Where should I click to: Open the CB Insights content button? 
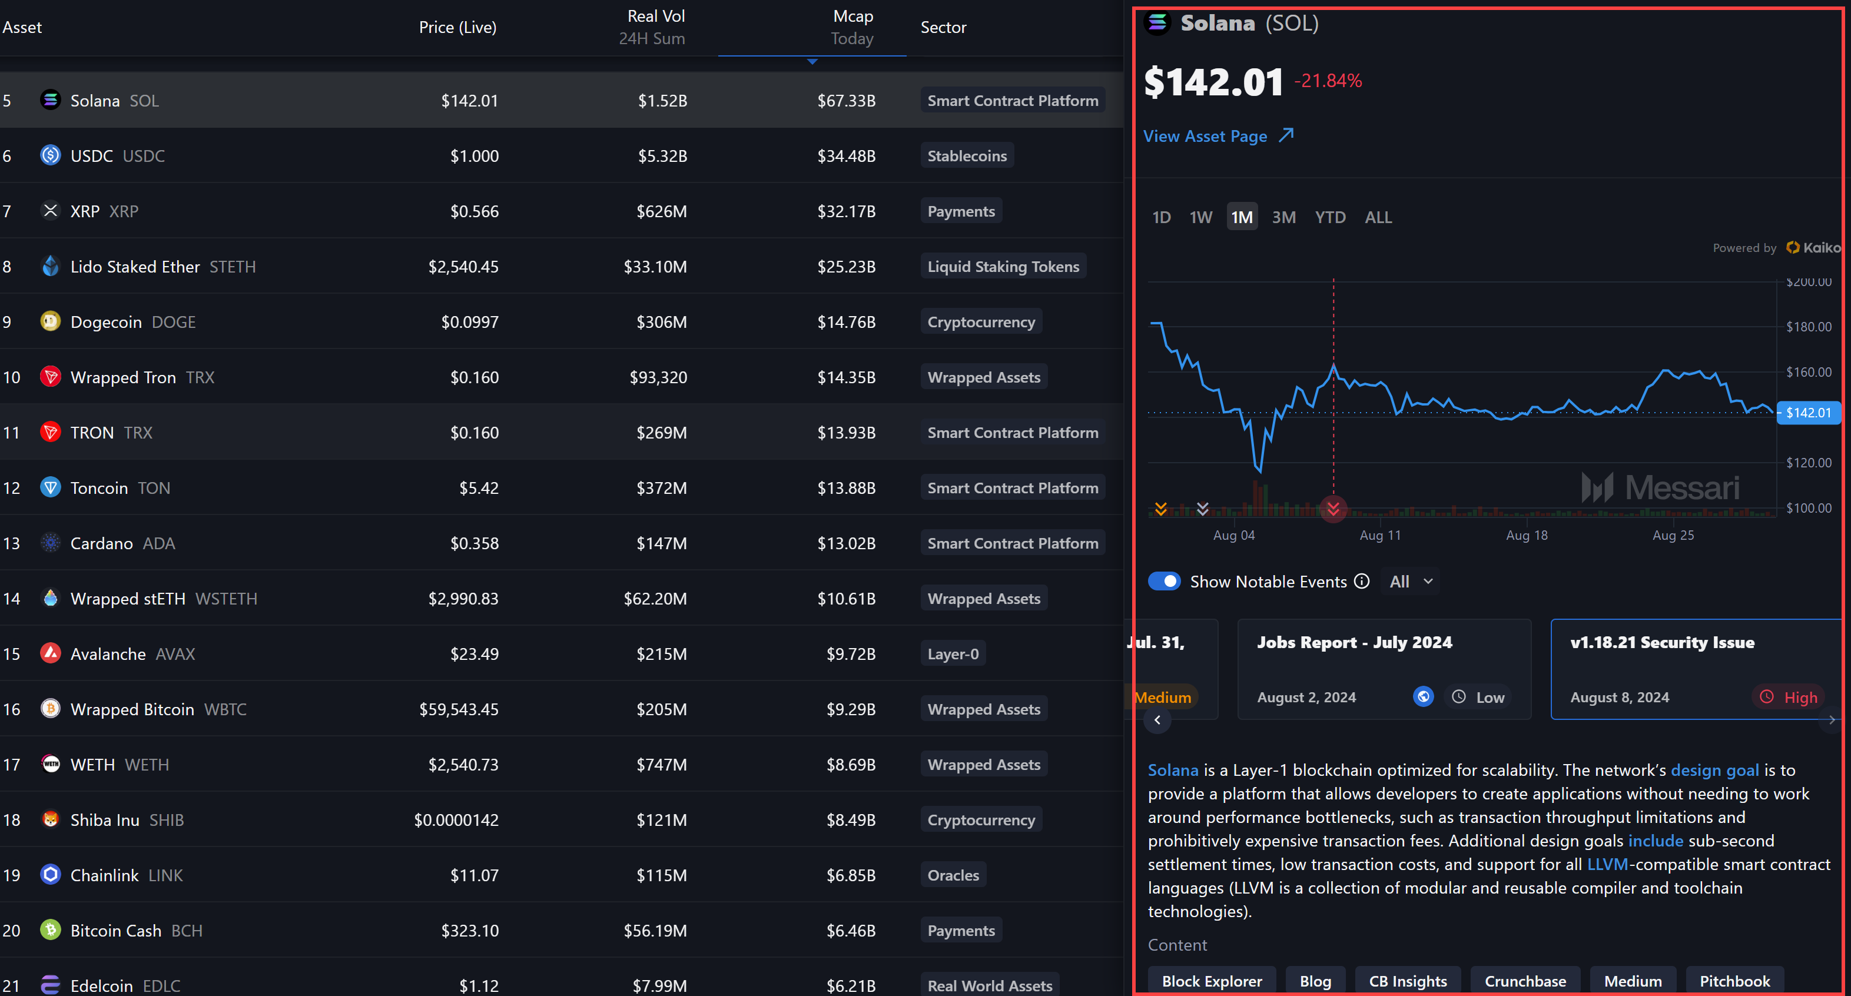pos(1408,981)
